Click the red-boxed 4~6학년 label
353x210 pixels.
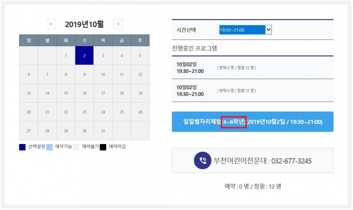[x=233, y=121]
